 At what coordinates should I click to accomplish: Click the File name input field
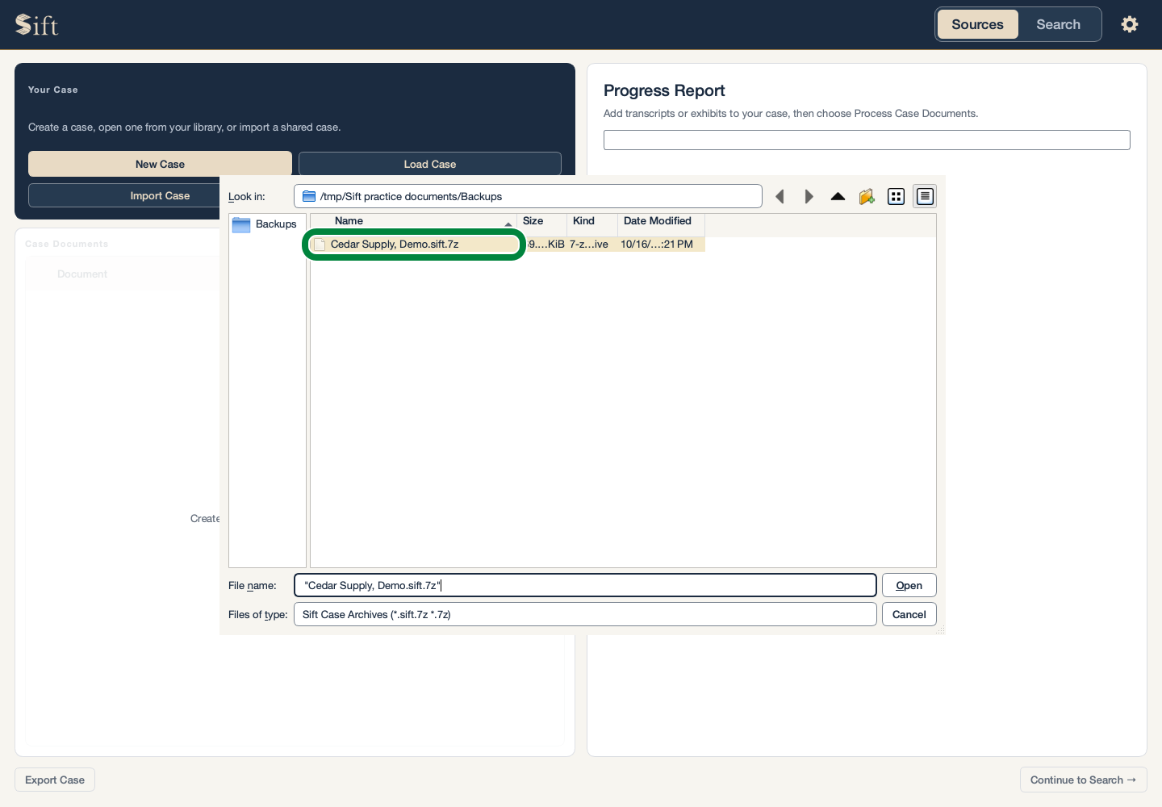(x=585, y=585)
